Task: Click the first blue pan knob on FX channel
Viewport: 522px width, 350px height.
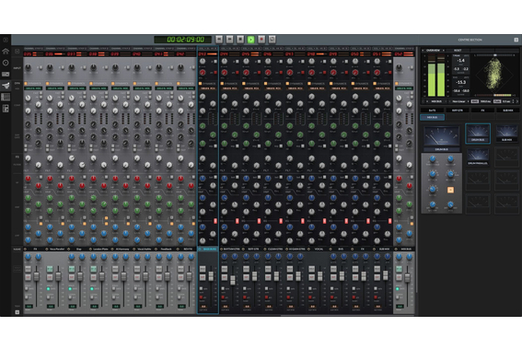Action: pos(28,257)
